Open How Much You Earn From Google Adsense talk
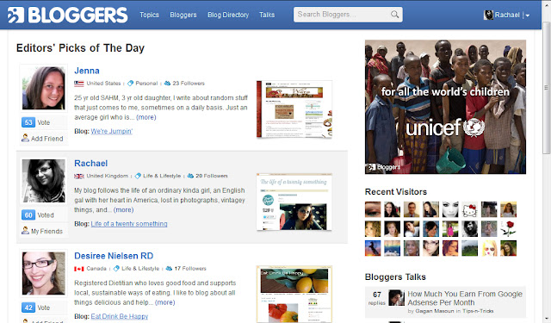 (465, 298)
